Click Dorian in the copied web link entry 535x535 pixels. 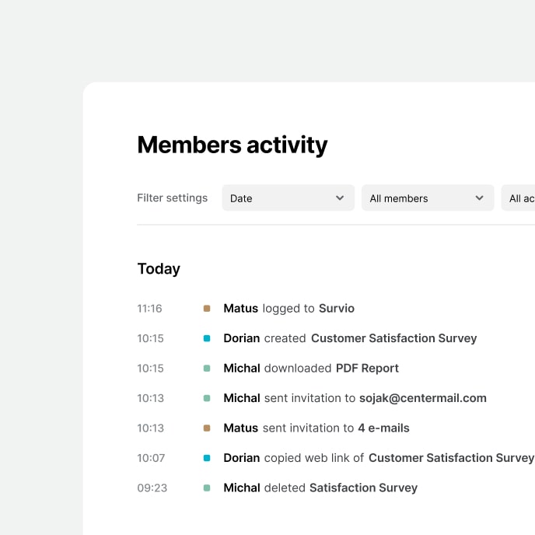242,458
